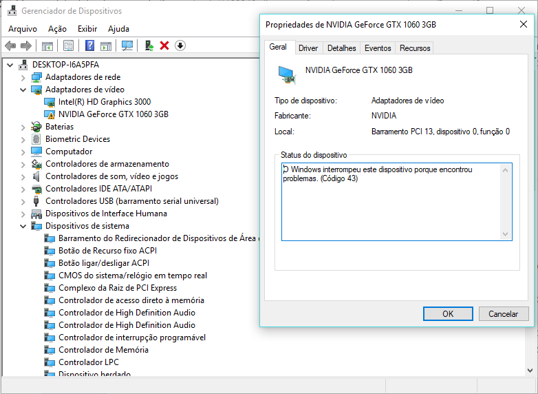Image resolution: width=538 pixels, height=394 pixels.
Task: Confirm with the OK button
Action: (x=448, y=313)
